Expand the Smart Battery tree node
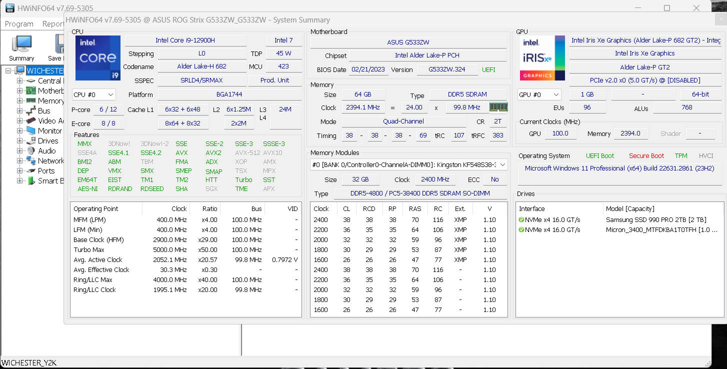 [19, 181]
